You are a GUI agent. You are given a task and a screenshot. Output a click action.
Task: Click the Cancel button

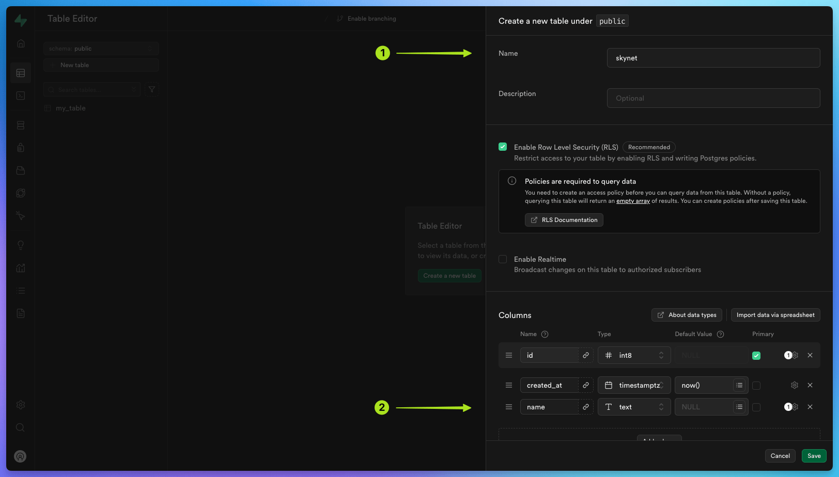click(x=780, y=456)
